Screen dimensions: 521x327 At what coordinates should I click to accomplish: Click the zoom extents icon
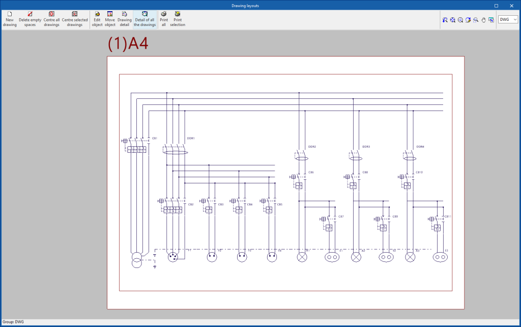(x=452, y=20)
